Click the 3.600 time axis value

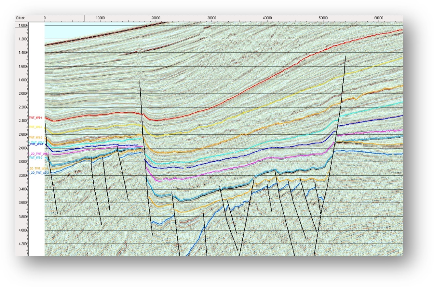tap(23, 203)
